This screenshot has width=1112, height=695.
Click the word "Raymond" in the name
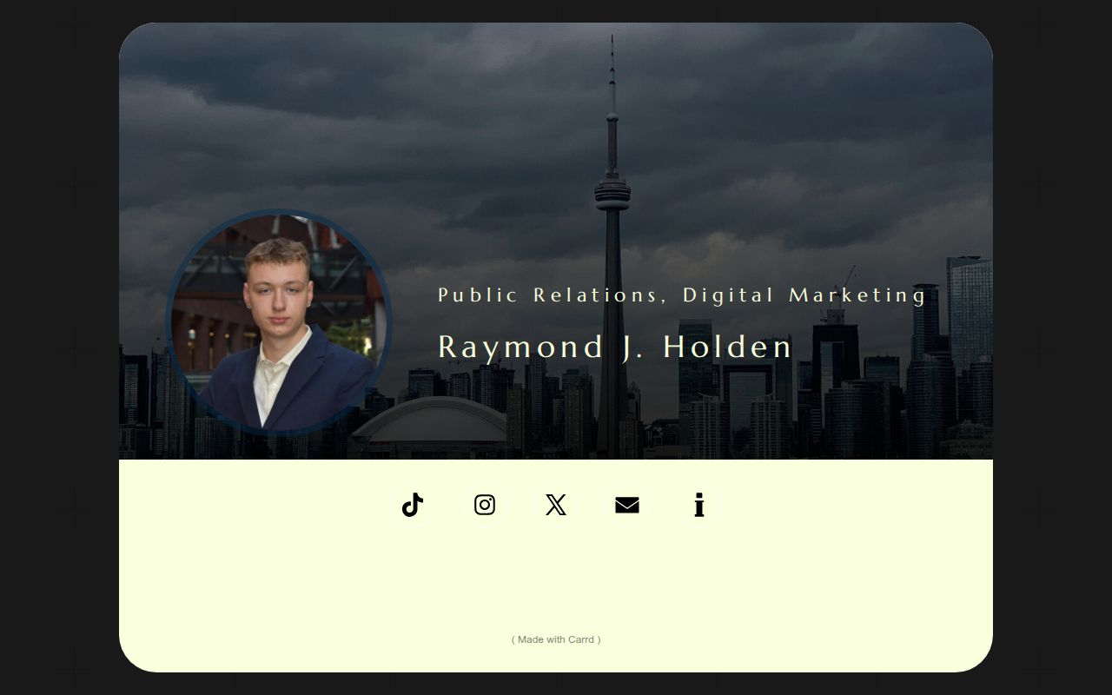(520, 347)
